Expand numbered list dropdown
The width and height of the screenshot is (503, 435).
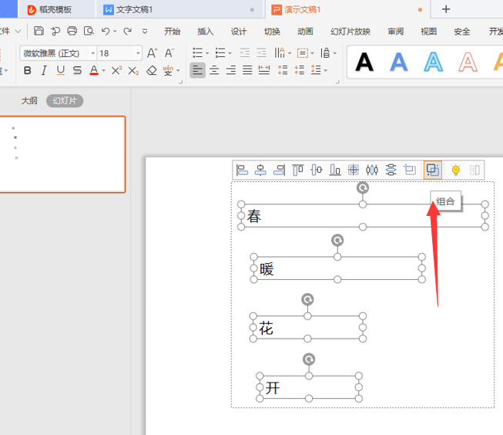tap(230, 53)
